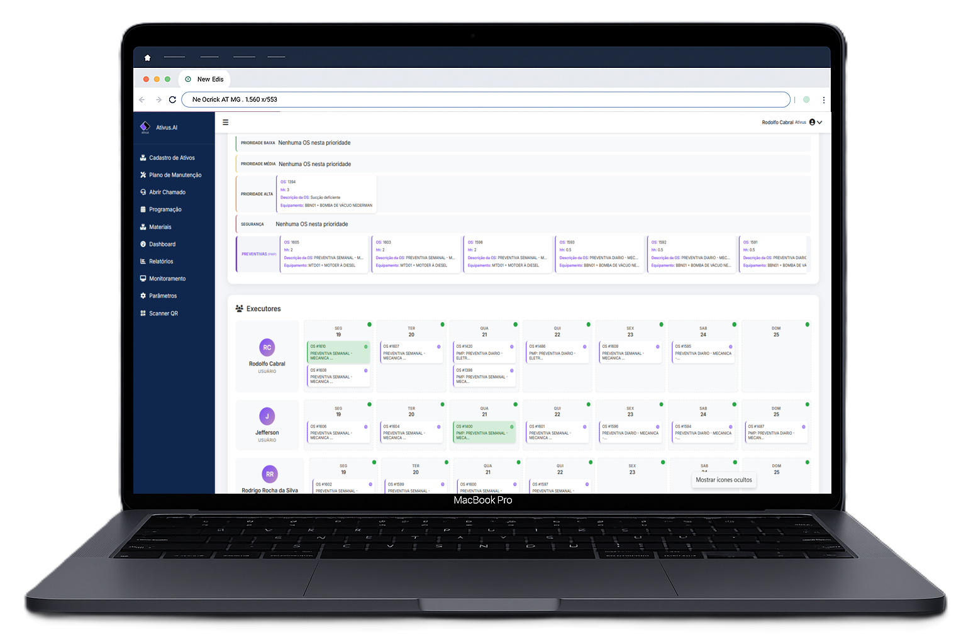Click the Materiais sidebar icon
This screenshot has height=644, width=966.
143,227
